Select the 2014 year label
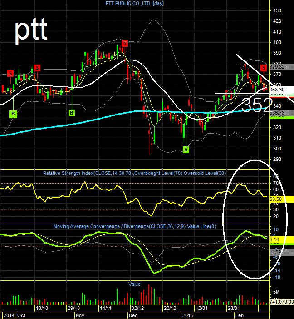Screen dimensions: 294x319 [x=9, y=315]
